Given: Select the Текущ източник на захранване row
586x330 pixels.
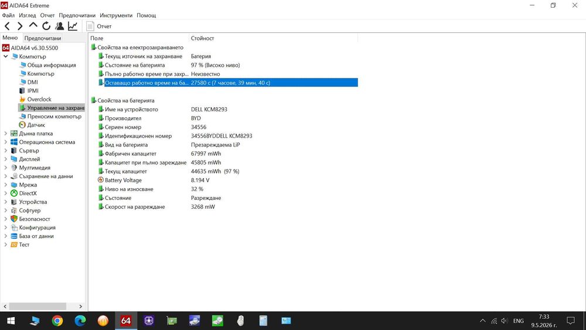Looking at the screenshot, I should 227,56.
